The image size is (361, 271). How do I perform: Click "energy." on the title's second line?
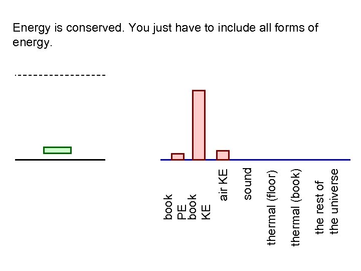pyautogui.click(x=32, y=43)
